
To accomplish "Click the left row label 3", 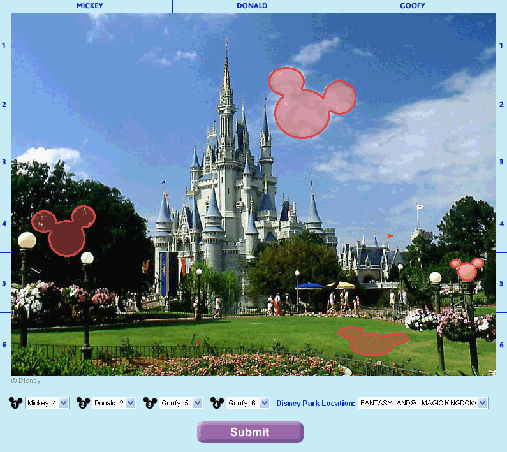I will coord(4,162).
